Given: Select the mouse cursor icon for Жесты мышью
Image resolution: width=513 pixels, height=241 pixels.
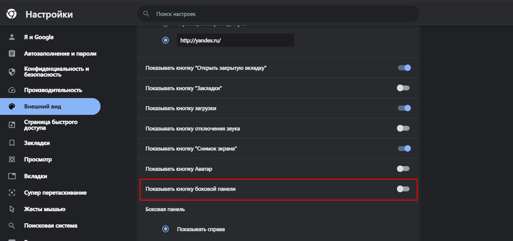Looking at the screenshot, I should pos(12,209).
